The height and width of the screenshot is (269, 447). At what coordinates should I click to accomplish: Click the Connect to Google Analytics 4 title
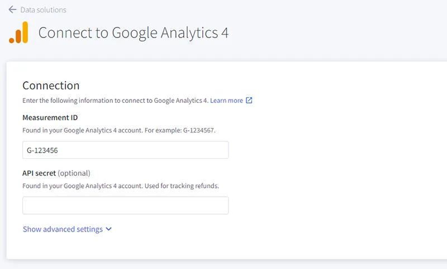(134, 32)
